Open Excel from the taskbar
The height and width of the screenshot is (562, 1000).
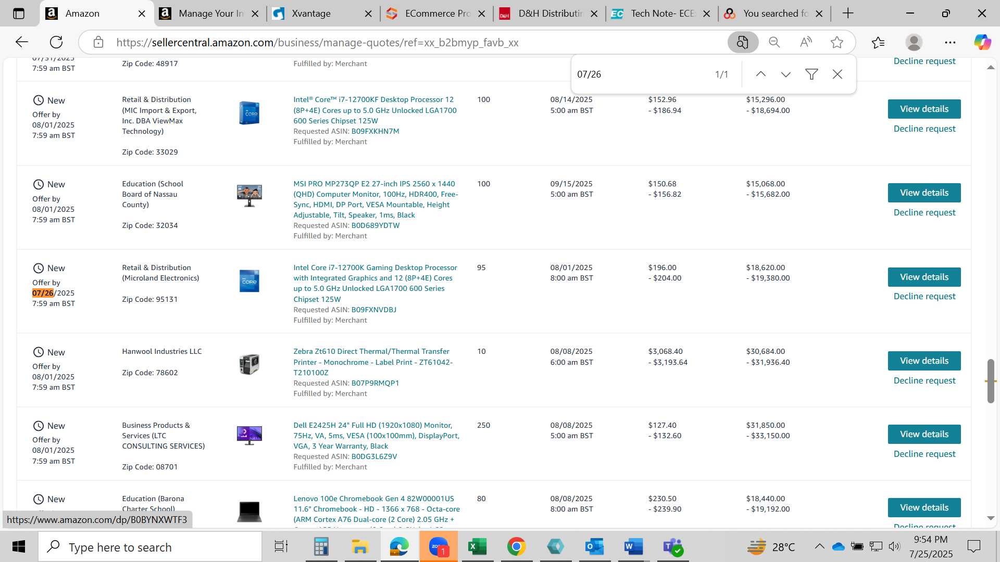click(477, 547)
